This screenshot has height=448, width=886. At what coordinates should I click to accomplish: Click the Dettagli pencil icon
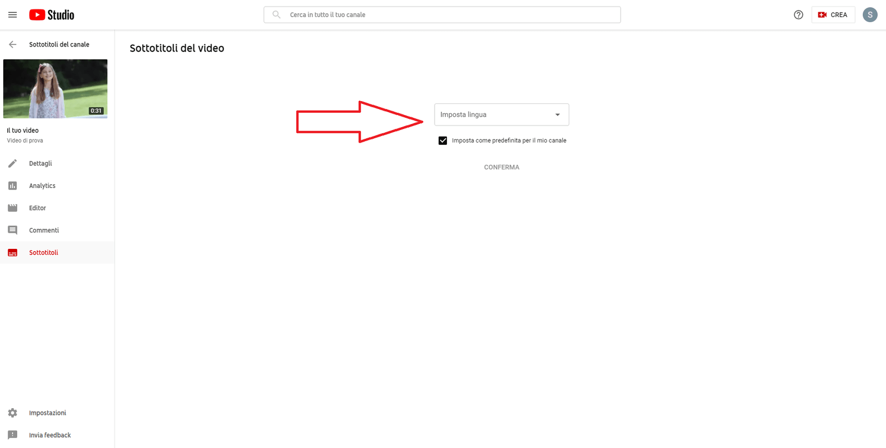(x=13, y=164)
